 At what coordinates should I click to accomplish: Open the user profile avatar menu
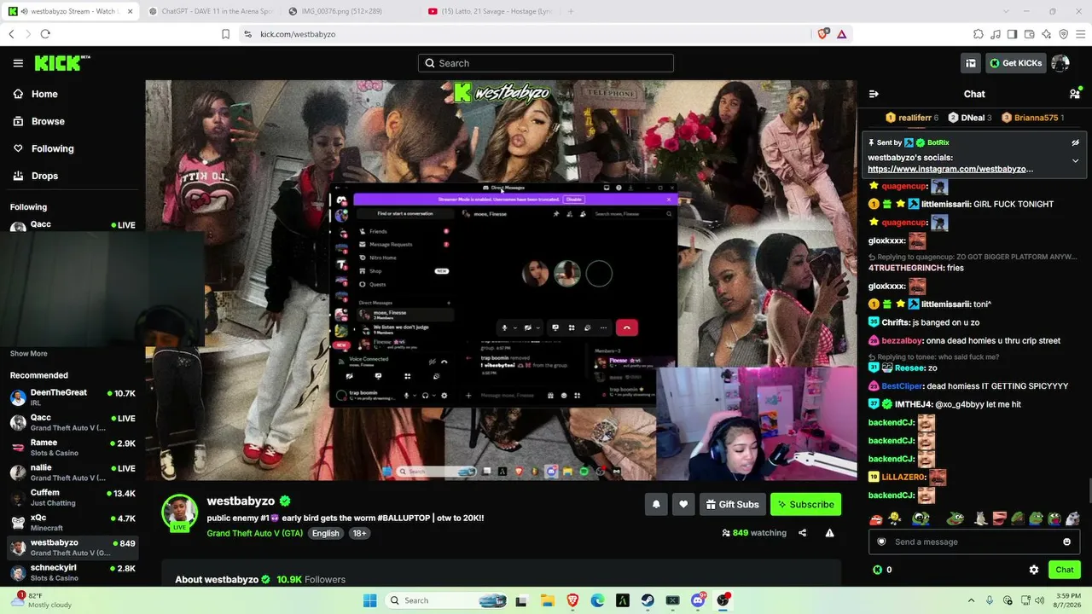click(x=1060, y=63)
